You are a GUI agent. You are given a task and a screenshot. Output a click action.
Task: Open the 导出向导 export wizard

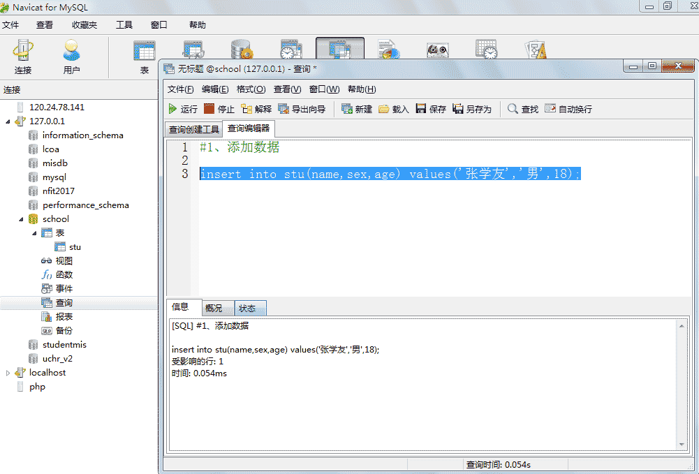tap(302, 109)
